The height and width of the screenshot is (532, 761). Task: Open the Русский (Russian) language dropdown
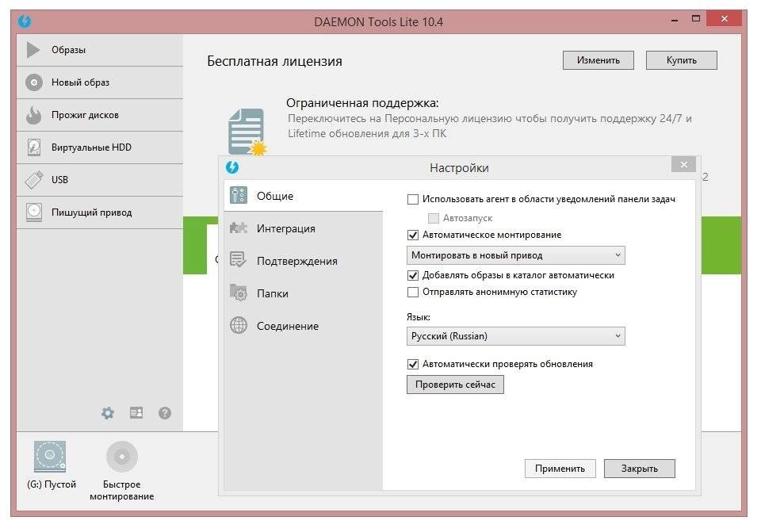[516, 336]
